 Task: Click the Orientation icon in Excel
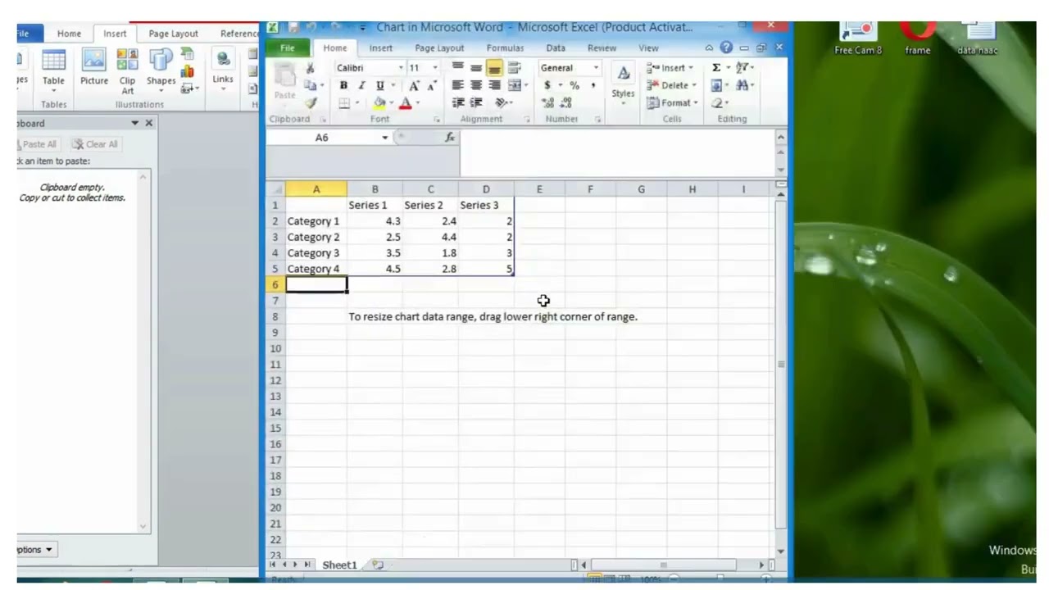coord(501,103)
